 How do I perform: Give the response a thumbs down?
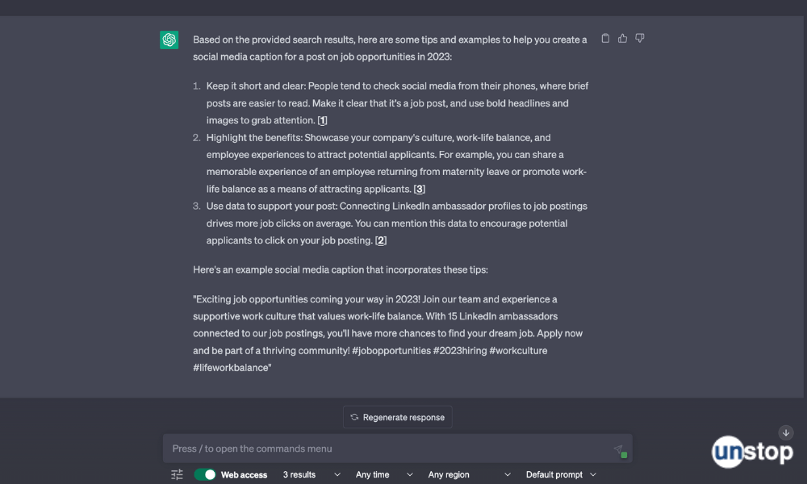pyautogui.click(x=639, y=38)
